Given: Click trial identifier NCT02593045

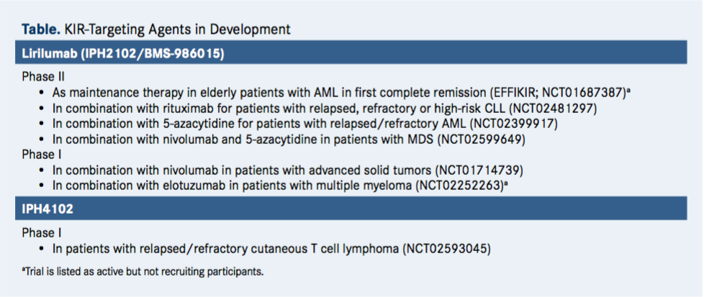Looking at the screenshot, I should [447, 248].
